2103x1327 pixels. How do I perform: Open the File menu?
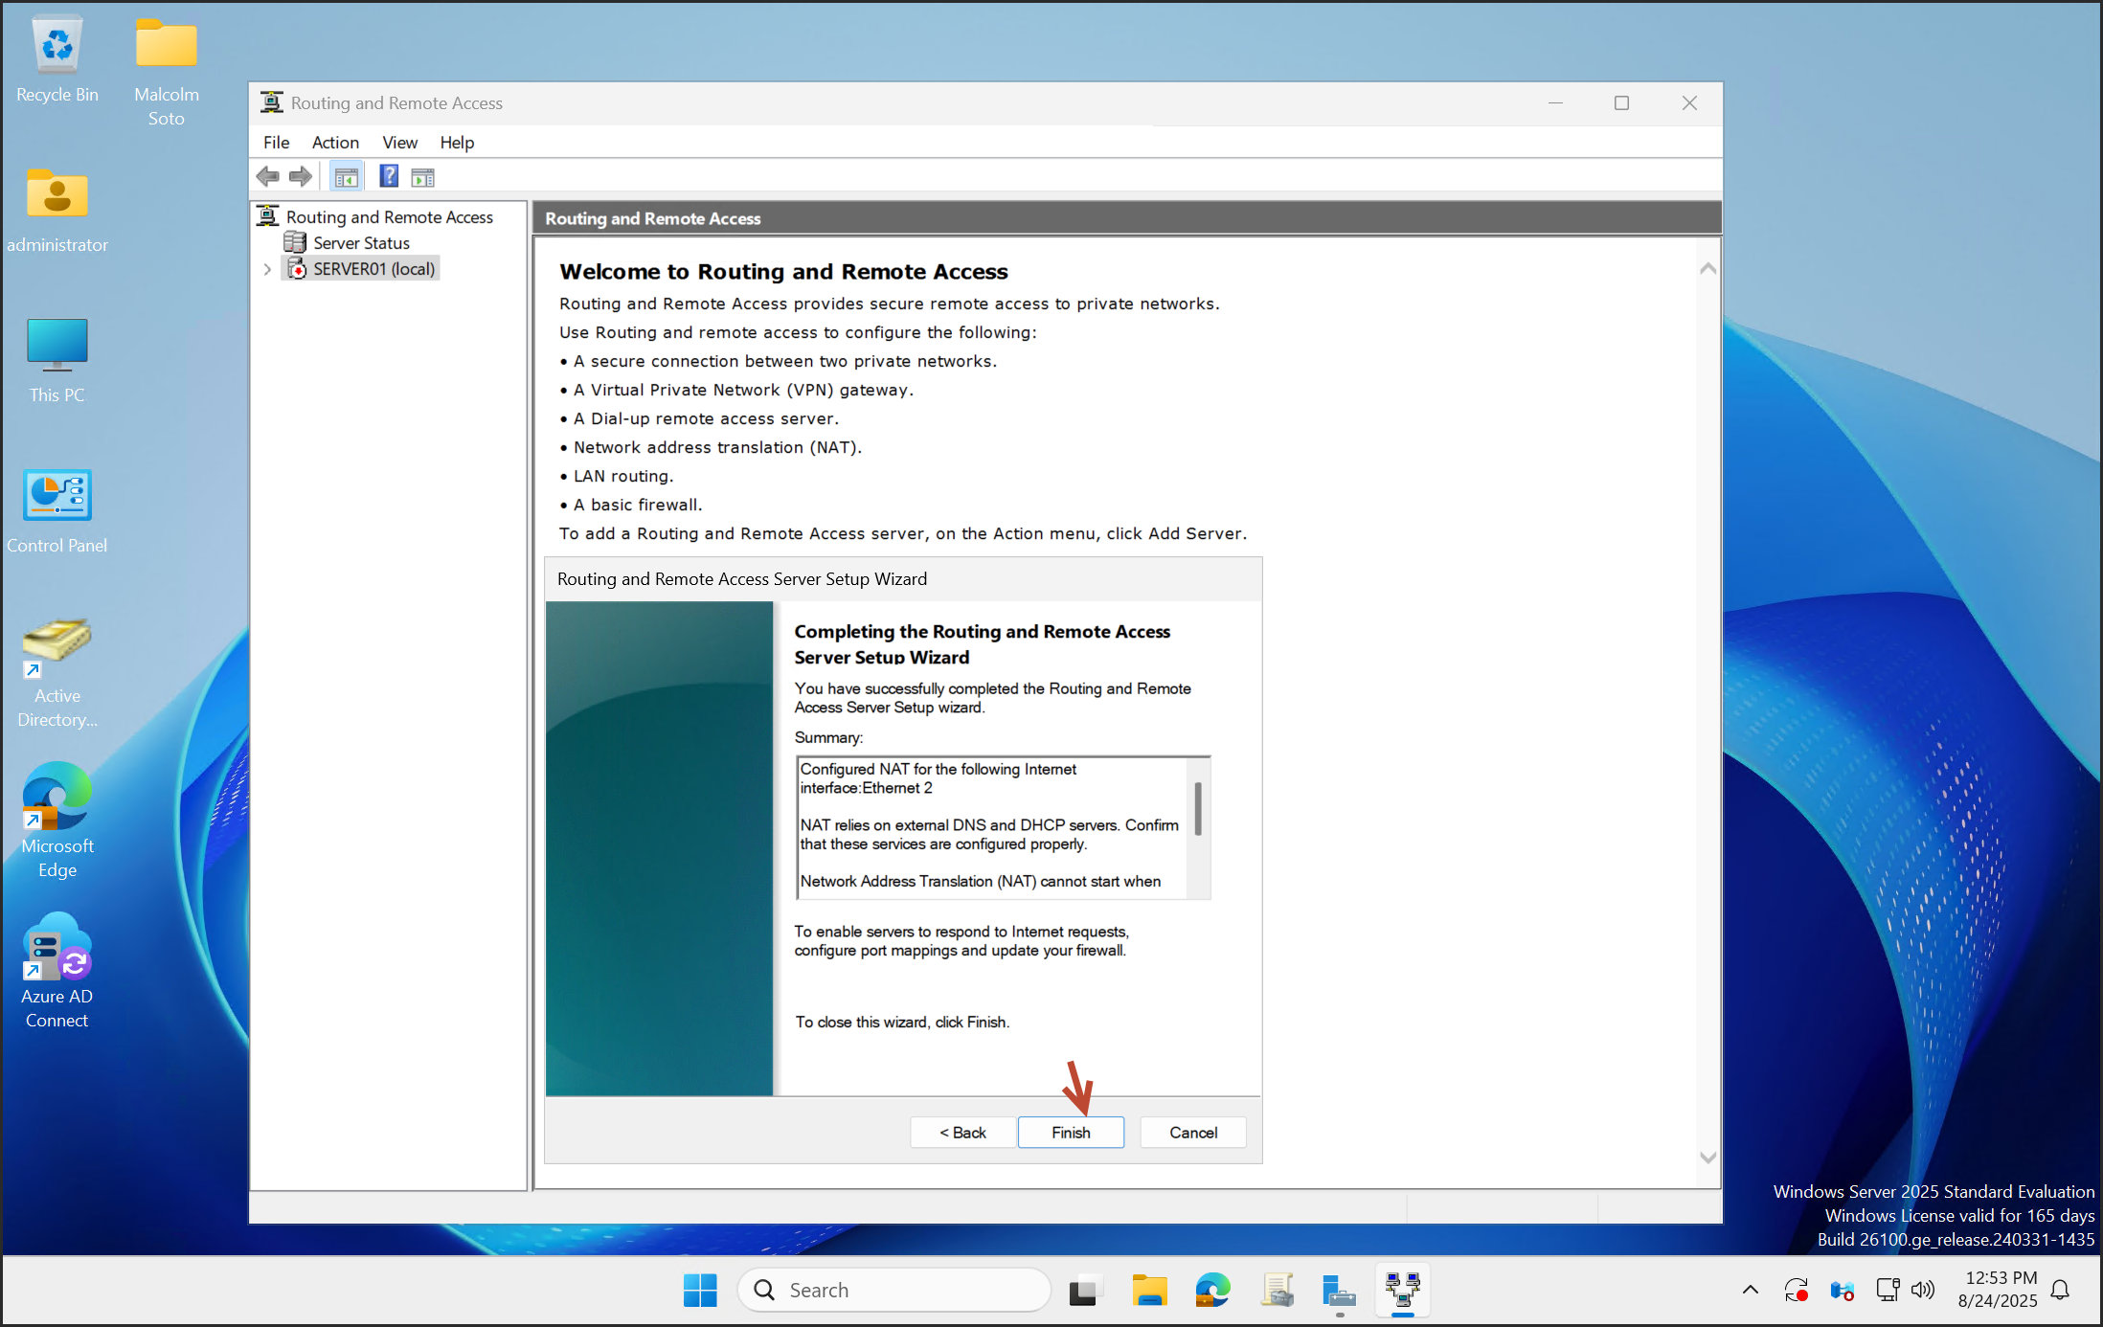pos(276,143)
